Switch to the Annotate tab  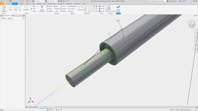point(21,4)
